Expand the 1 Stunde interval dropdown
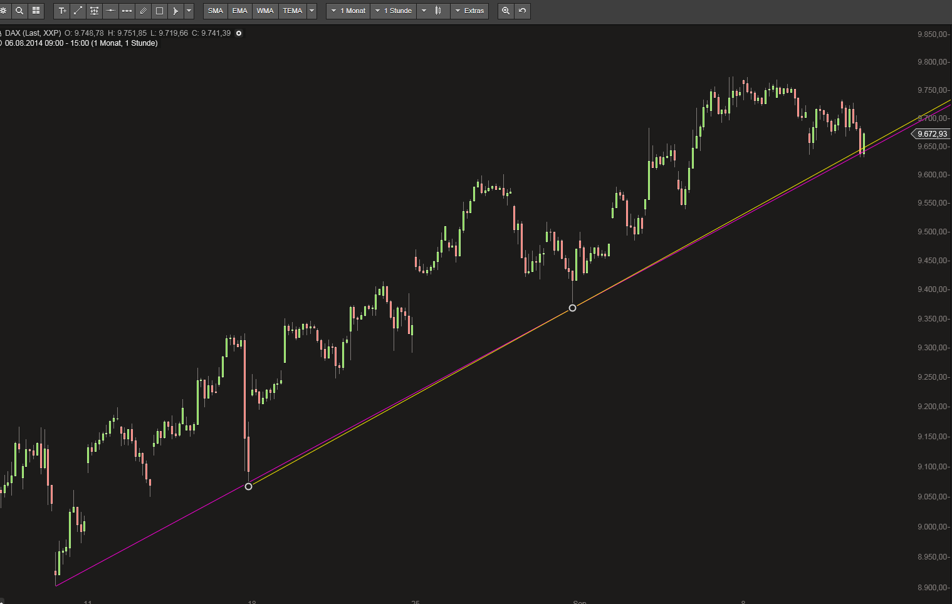This screenshot has width=952, height=604. pyautogui.click(x=393, y=11)
